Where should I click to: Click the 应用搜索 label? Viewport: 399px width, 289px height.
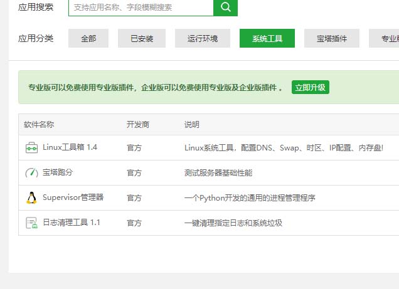36,7
